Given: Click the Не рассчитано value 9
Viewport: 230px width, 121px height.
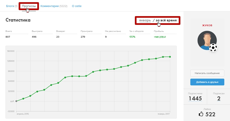Looking at the screenshot, I should coord(106,37).
